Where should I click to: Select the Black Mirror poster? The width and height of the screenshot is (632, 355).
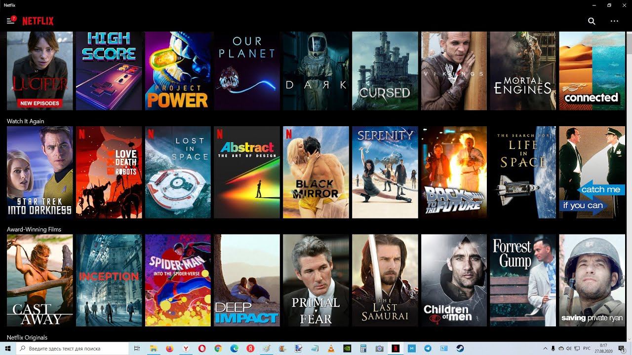pos(316,172)
